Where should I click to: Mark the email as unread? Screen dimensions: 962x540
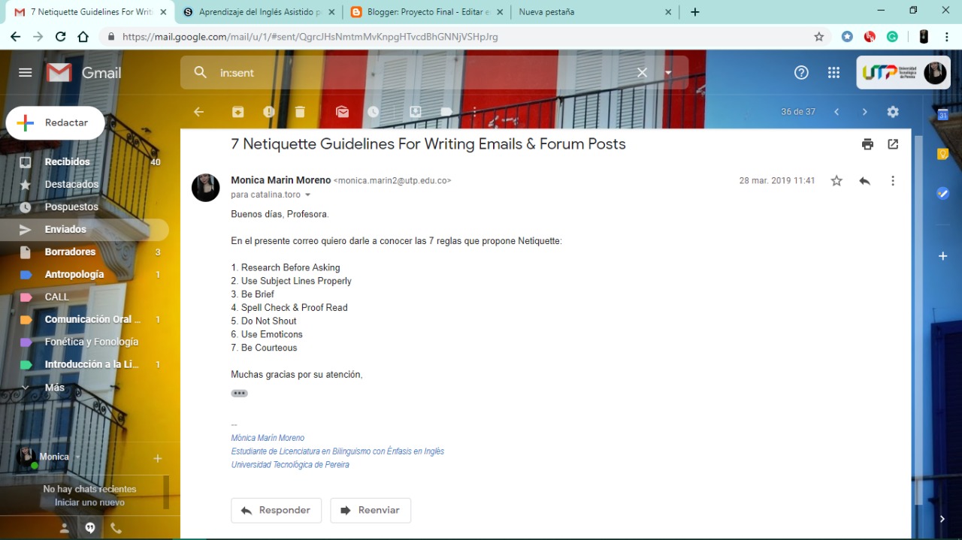point(342,111)
